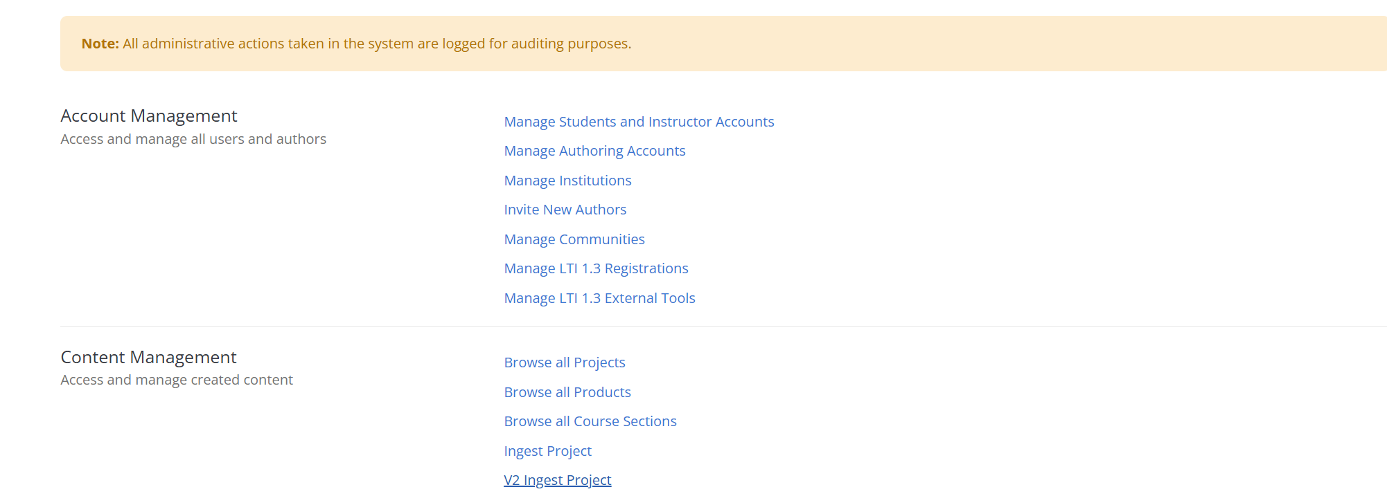Image resolution: width=1387 pixels, height=496 pixels.
Task: Click the Content Management heading
Action: 148,357
